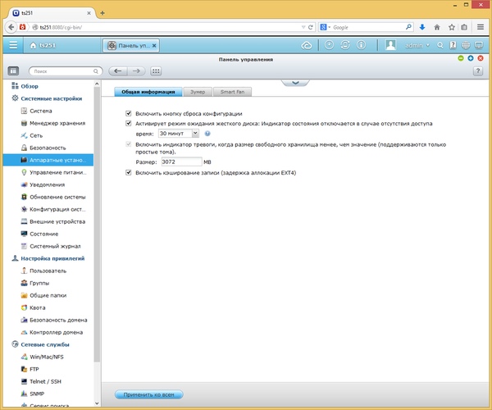Image resolution: width=492 pixels, height=410 pixels.
Task: Bookmark this page with star icon
Action: pos(452,27)
